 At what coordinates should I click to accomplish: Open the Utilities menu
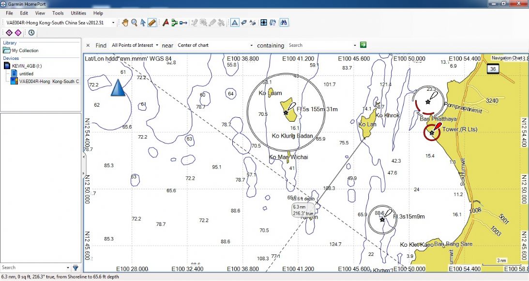coord(78,13)
